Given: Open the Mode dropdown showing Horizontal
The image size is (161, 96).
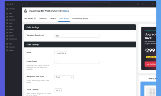Looking at the screenshot, I should point(61,53).
